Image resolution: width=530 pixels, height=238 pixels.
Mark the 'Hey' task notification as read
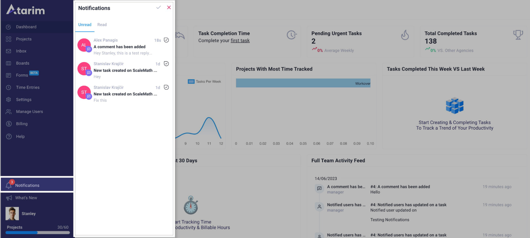[x=166, y=64]
